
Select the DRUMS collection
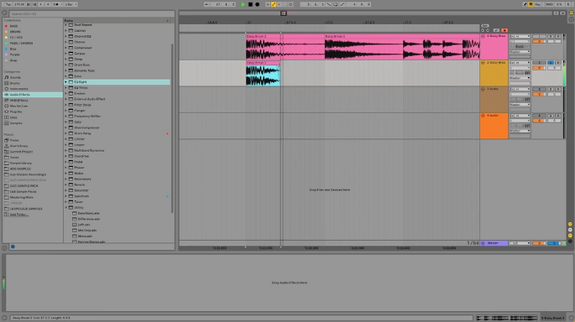15,32
